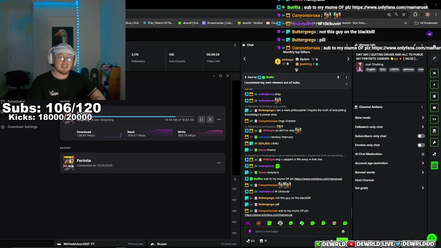
Task: Cancel the Fortnite download with the X button
Action: click(210, 120)
